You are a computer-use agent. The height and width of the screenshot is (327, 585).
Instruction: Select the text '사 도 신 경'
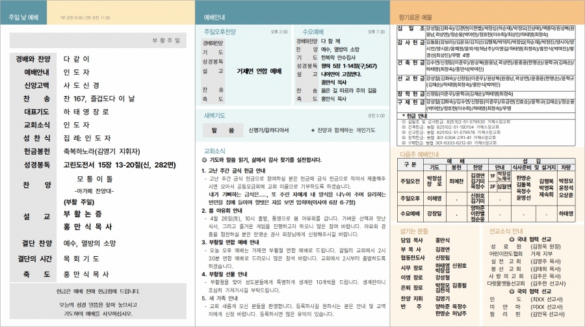click(81, 85)
